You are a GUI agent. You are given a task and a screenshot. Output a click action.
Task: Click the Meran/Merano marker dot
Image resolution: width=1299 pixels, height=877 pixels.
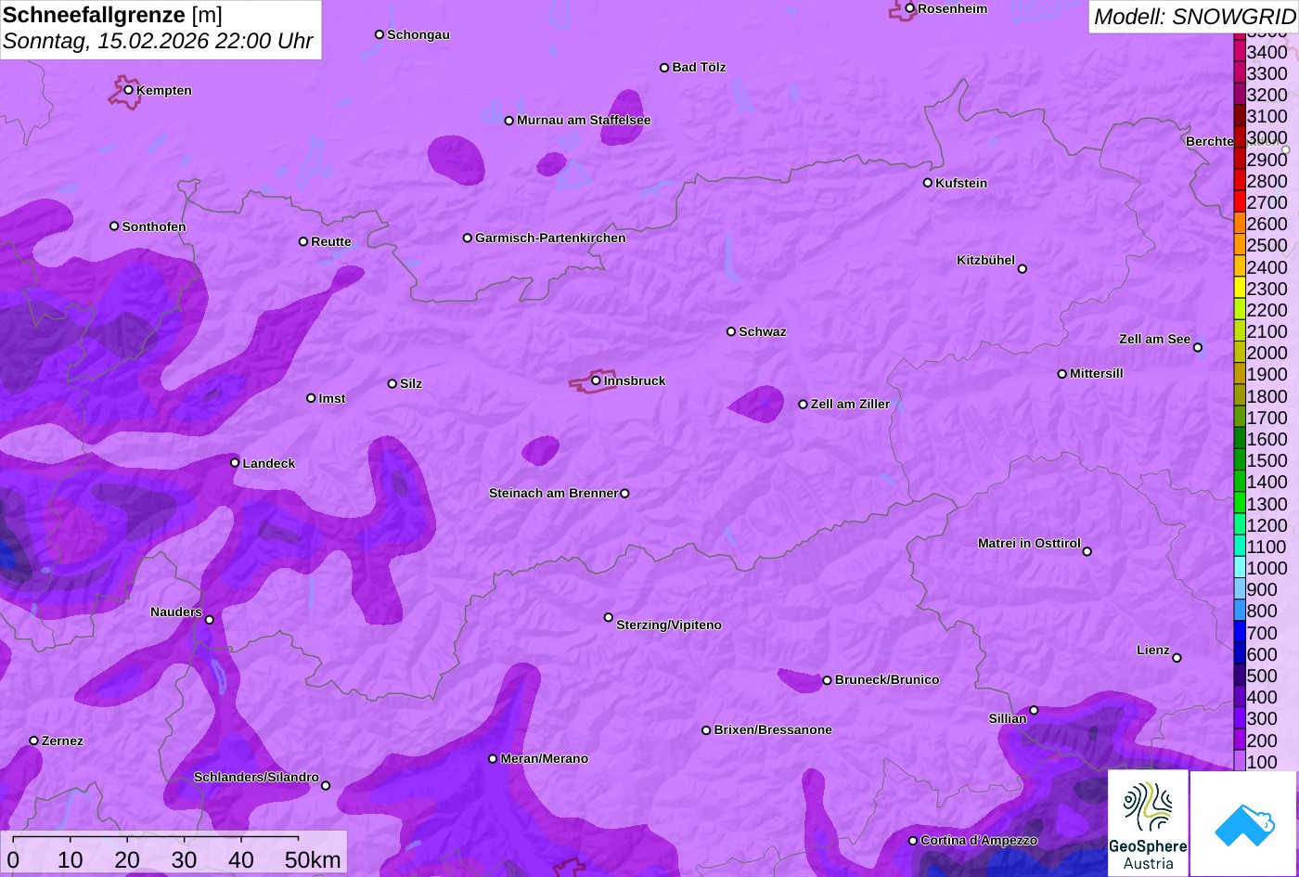click(493, 759)
